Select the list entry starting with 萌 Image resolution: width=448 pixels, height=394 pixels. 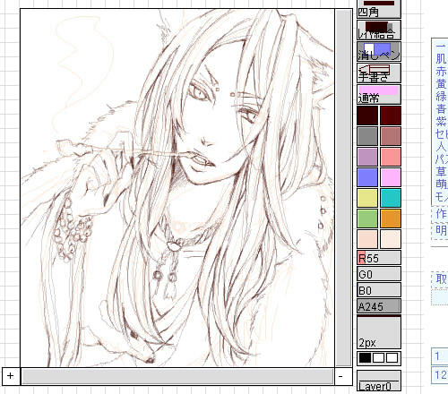(x=442, y=184)
